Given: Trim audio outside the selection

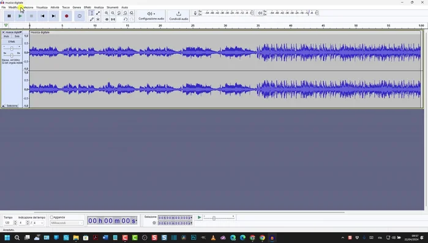Looking at the screenshot, I should [107, 20].
